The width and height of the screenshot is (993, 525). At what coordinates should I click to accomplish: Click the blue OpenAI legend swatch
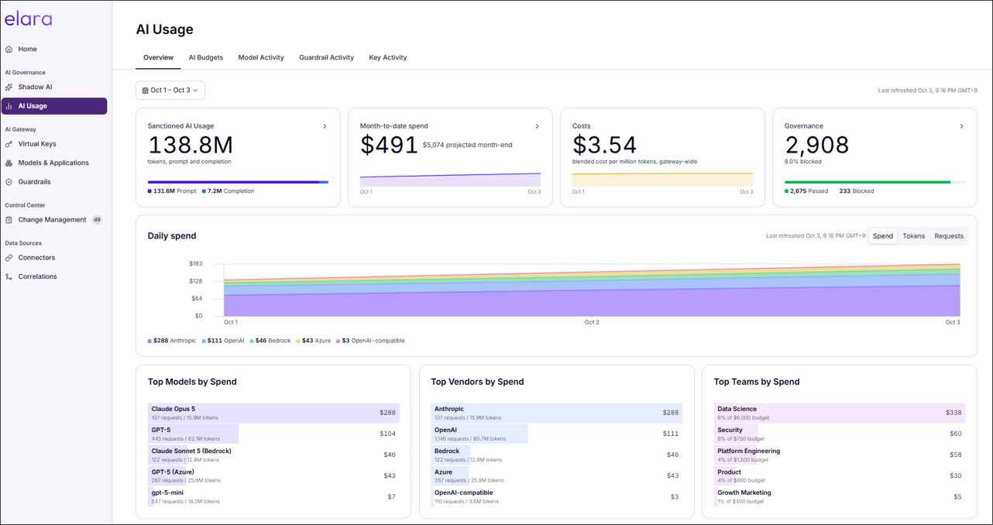(204, 341)
